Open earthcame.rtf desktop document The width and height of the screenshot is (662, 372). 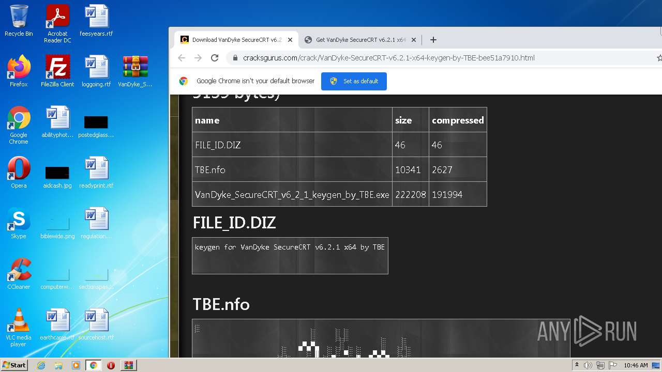(57, 324)
